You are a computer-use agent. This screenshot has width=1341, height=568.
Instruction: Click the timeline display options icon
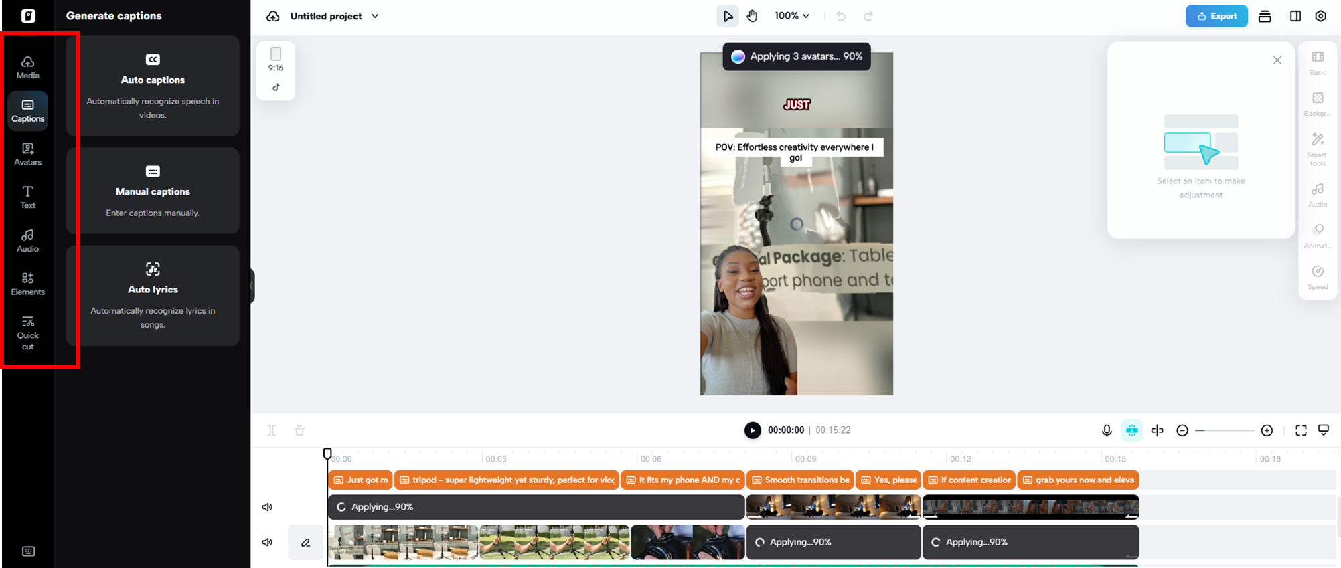tap(1324, 430)
